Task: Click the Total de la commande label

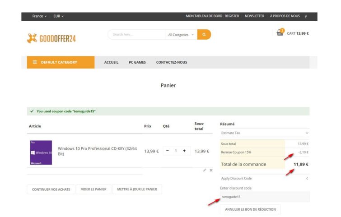Action: point(243,164)
